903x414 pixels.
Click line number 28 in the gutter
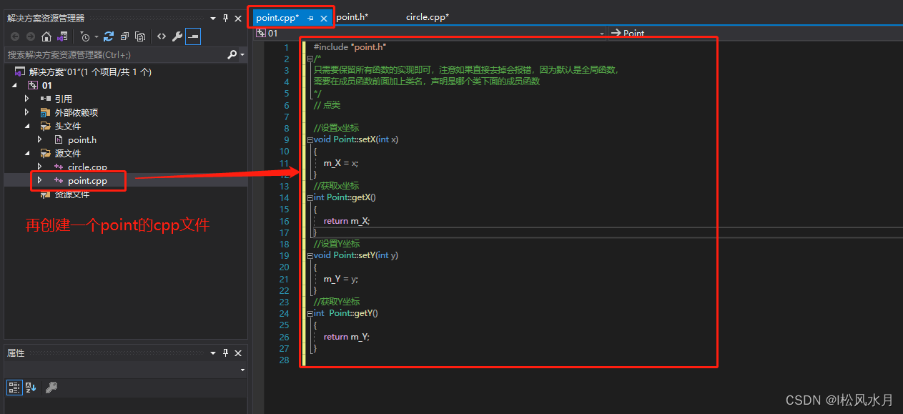(x=285, y=360)
